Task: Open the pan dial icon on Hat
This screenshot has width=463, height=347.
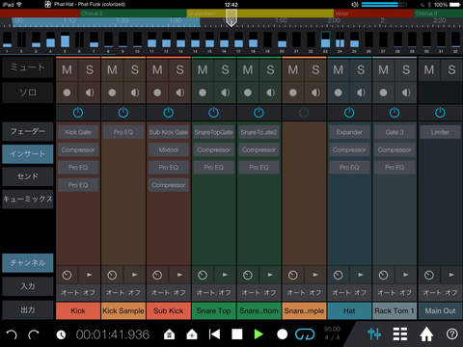Action: 338,275
